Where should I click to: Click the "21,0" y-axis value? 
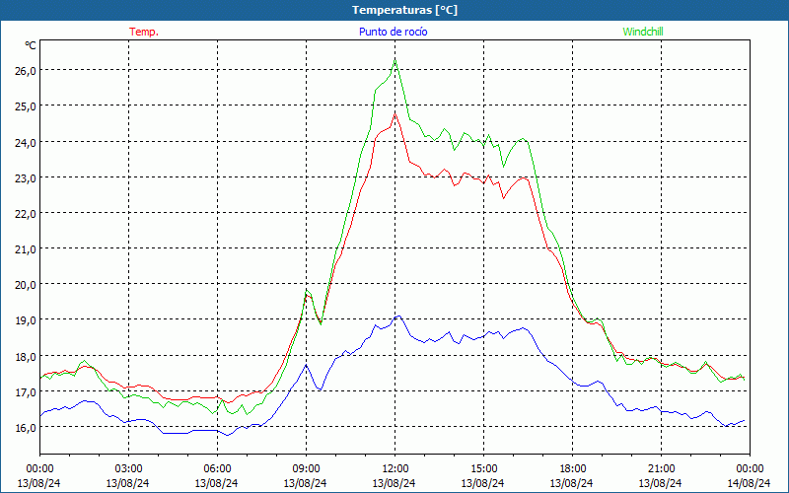[26, 249]
